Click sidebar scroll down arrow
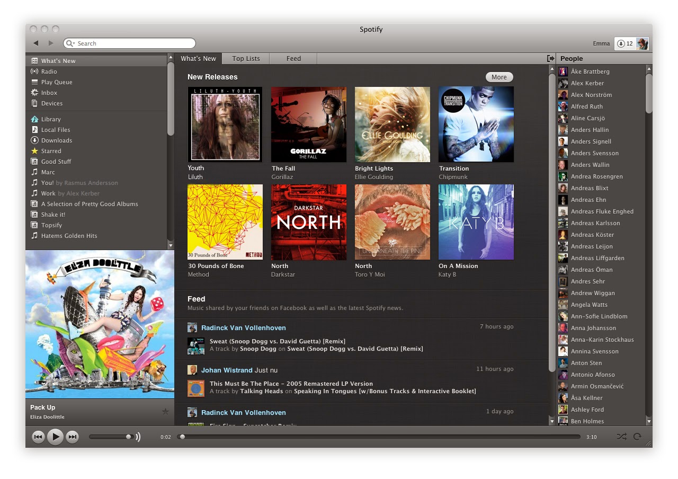This screenshot has height=479, width=678. click(x=171, y=246)
